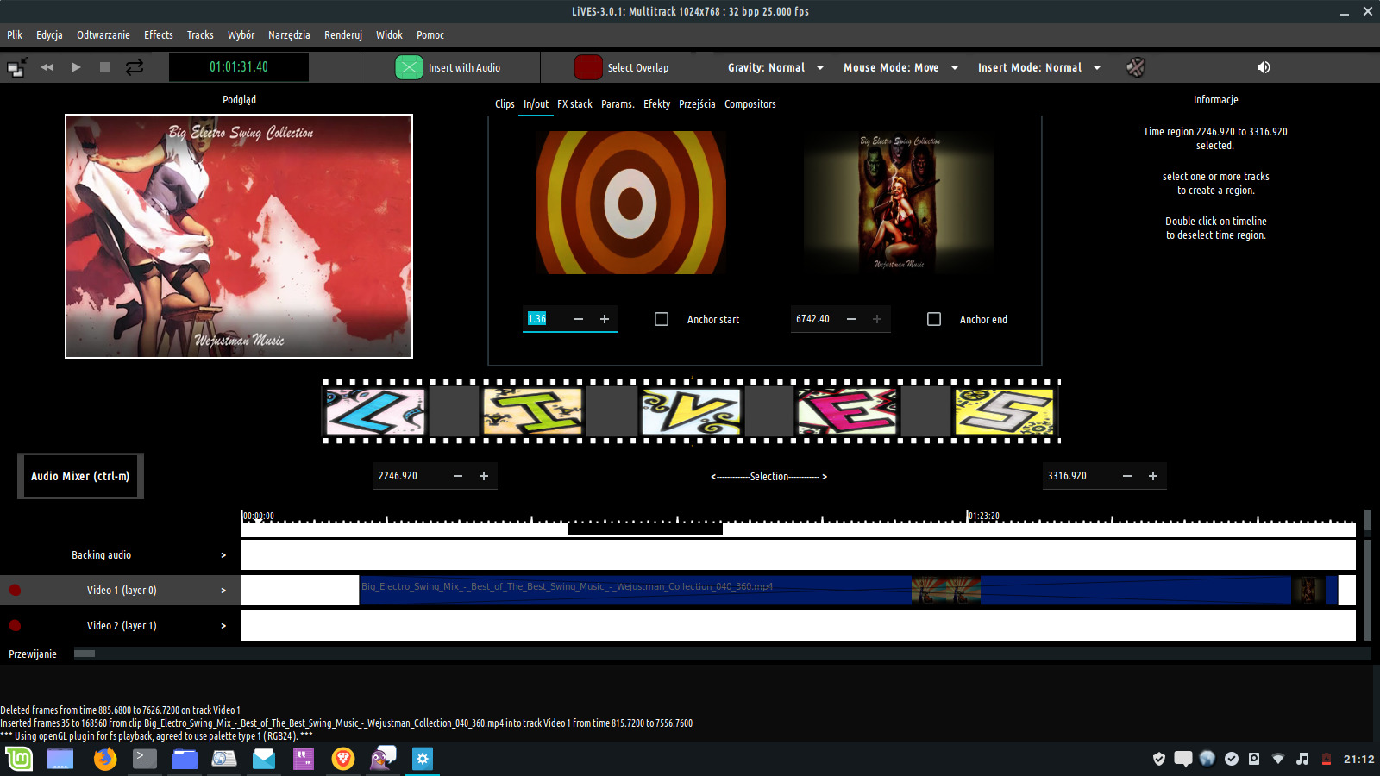Open the Widok menu

pyautogui.click(x=389, y=35)
